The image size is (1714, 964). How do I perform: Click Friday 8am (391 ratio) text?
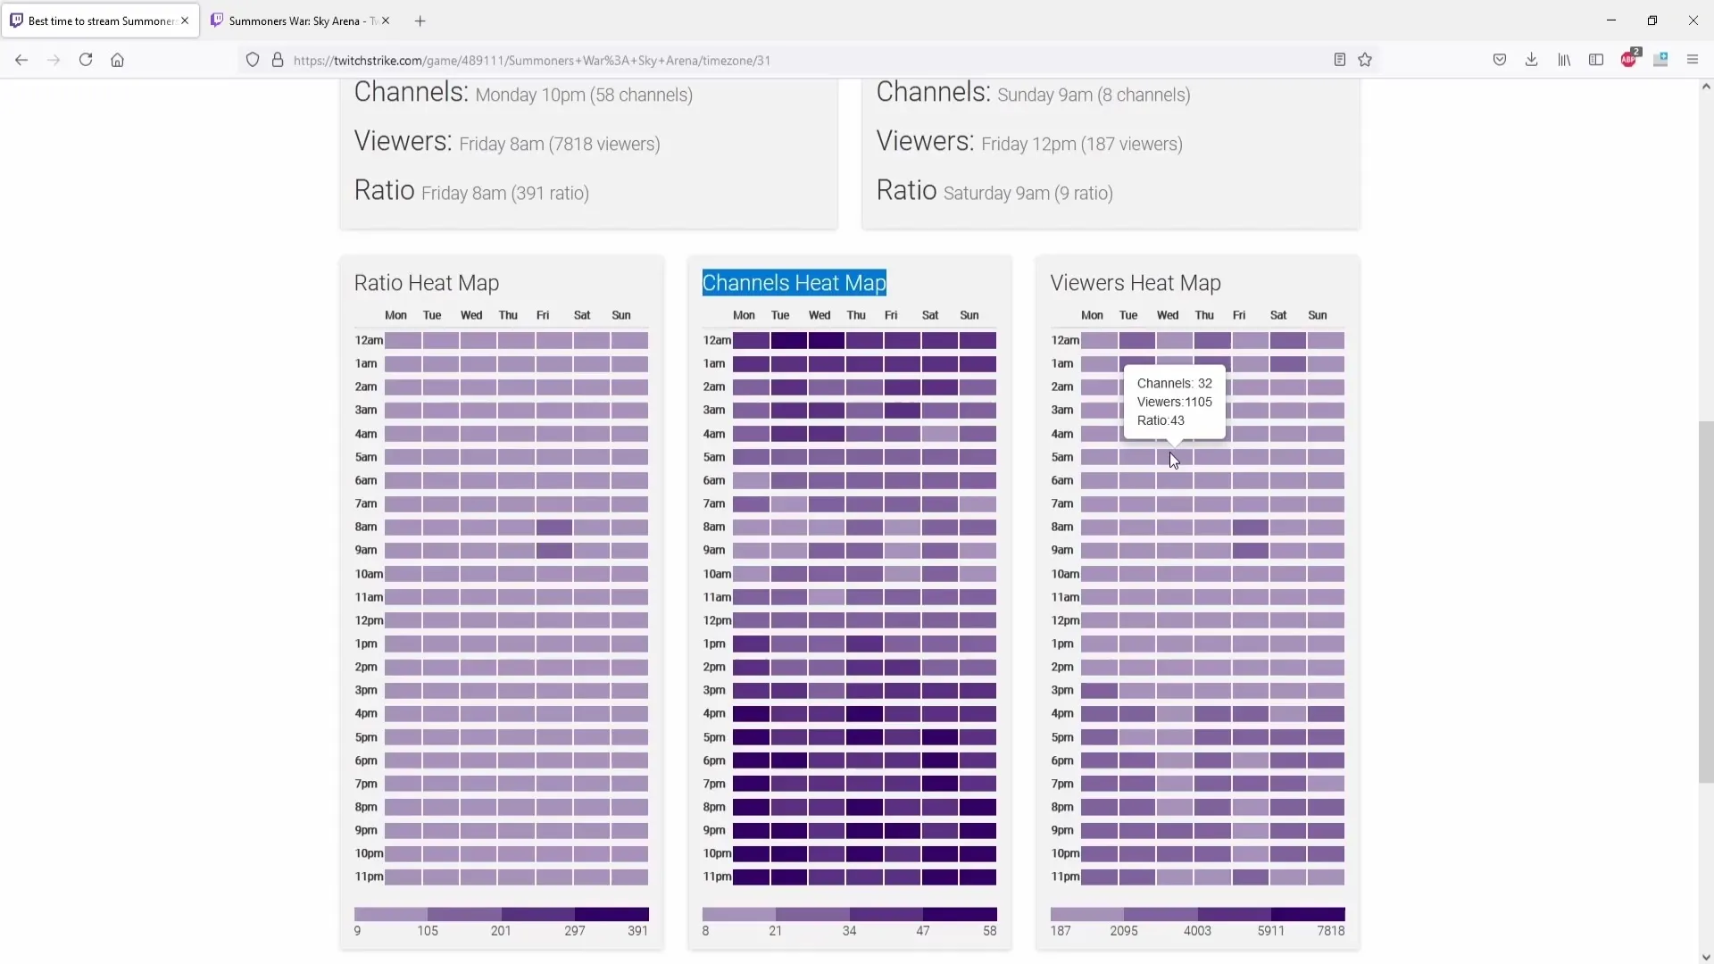[x=505, y=193]
